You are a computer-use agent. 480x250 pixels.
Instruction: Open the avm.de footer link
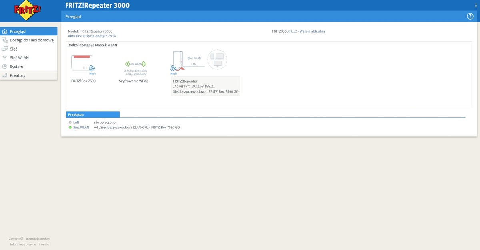(x=44, y=244)
